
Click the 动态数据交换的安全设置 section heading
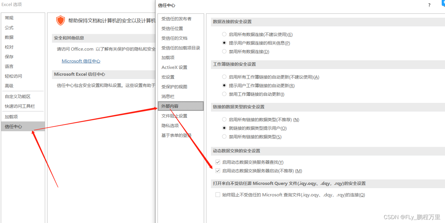coord(237,151)
